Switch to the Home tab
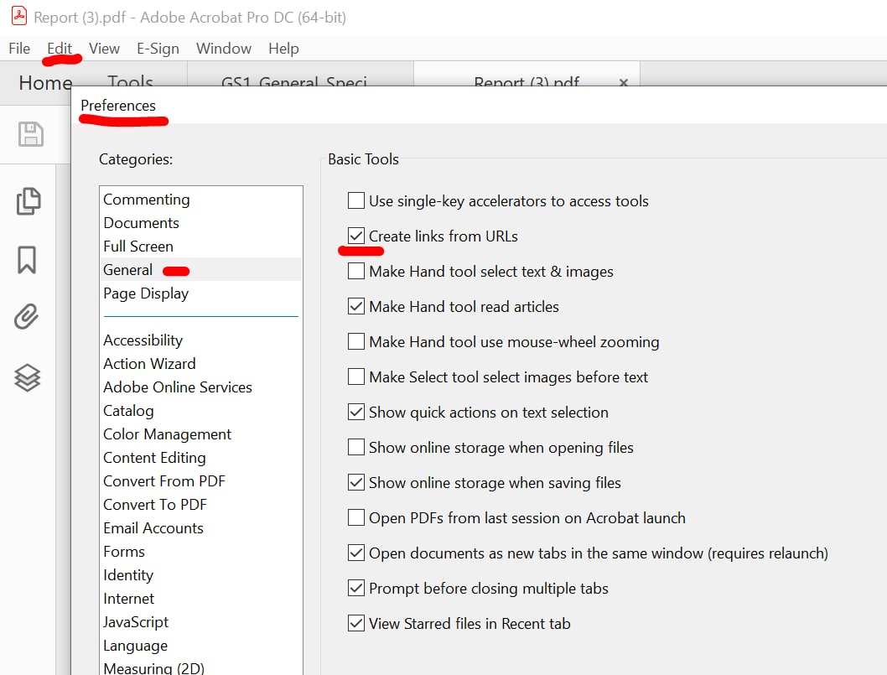Screen dimensions: 887x675 click(45, 83)
